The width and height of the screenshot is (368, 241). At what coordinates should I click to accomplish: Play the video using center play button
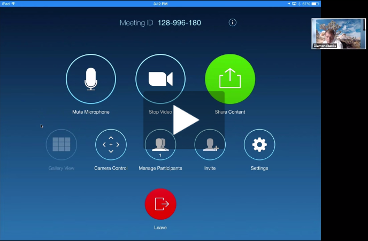[185, 120]
